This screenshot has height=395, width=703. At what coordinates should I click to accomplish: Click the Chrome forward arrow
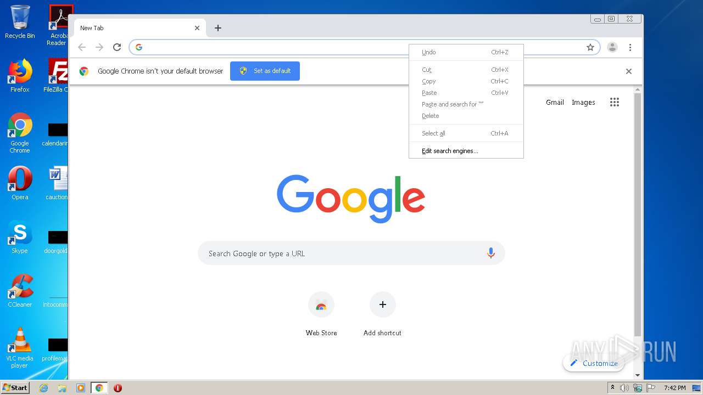pyautogui.click(x=99, y=47)
